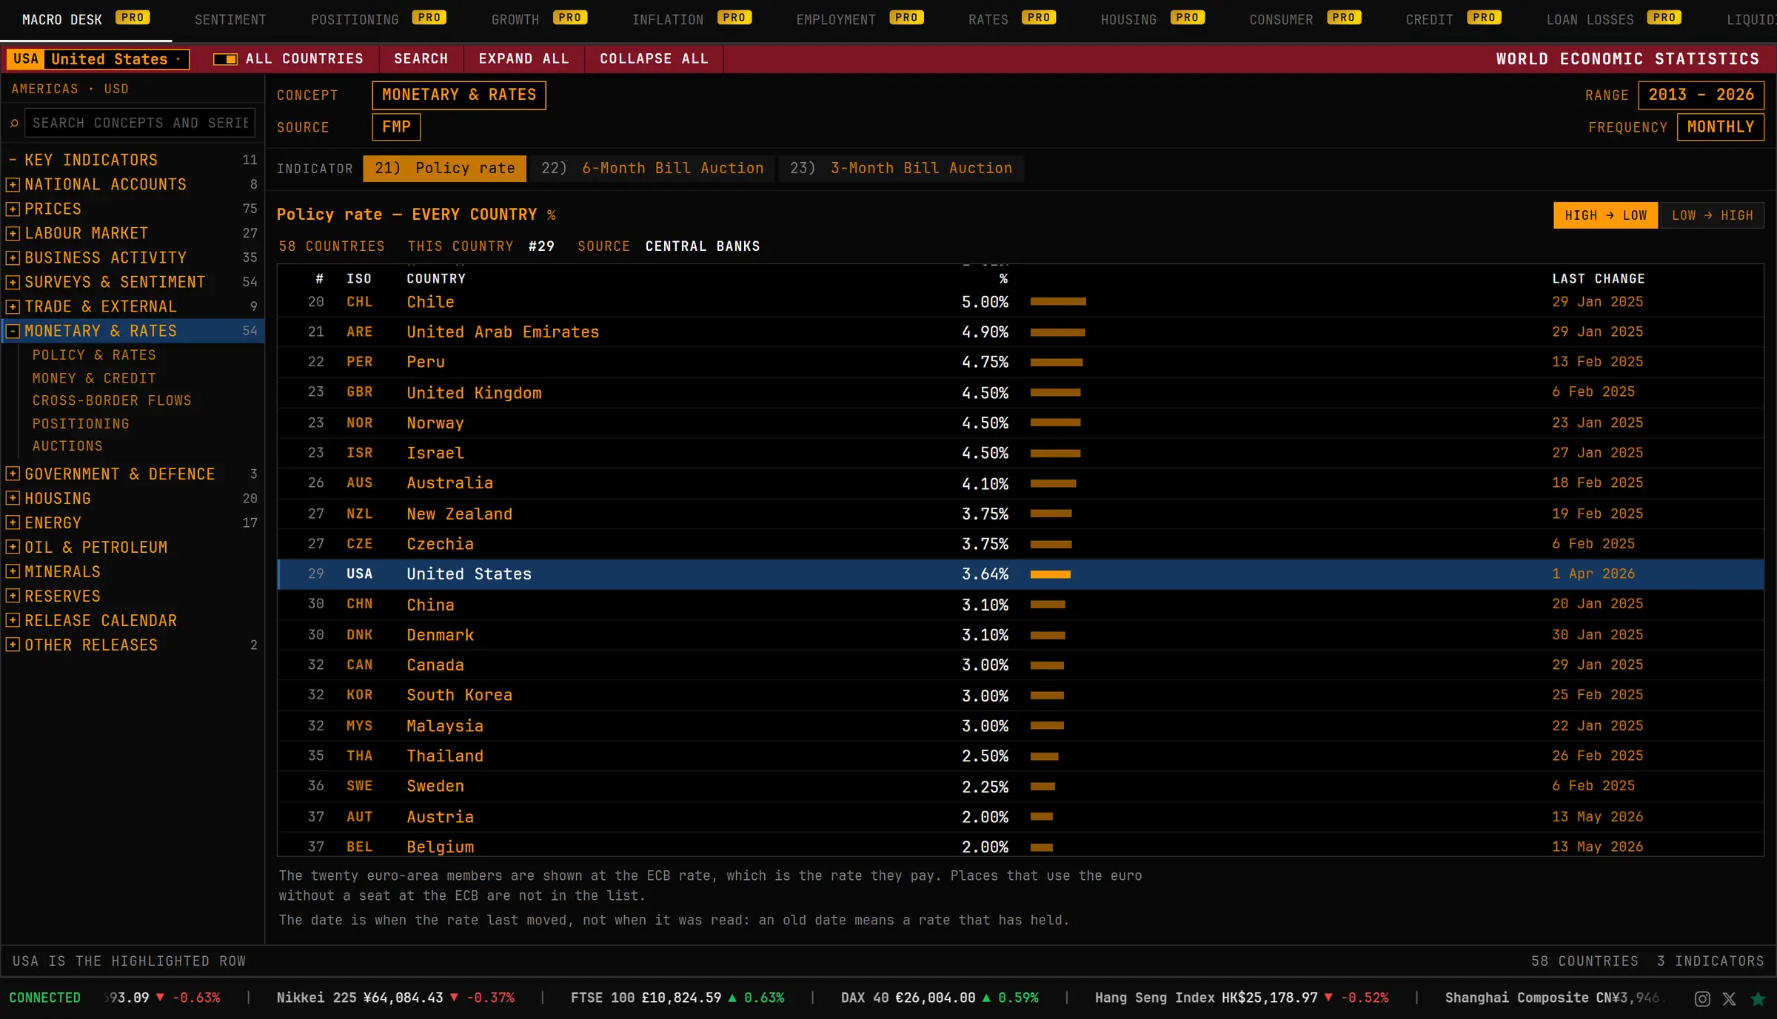Viewport: 1777px width, 1019px height.
Task: Open the Instagram icon in status bar
Action: [1702, 998]
